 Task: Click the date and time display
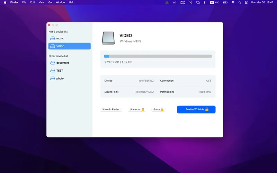click(x=262, y=2)
